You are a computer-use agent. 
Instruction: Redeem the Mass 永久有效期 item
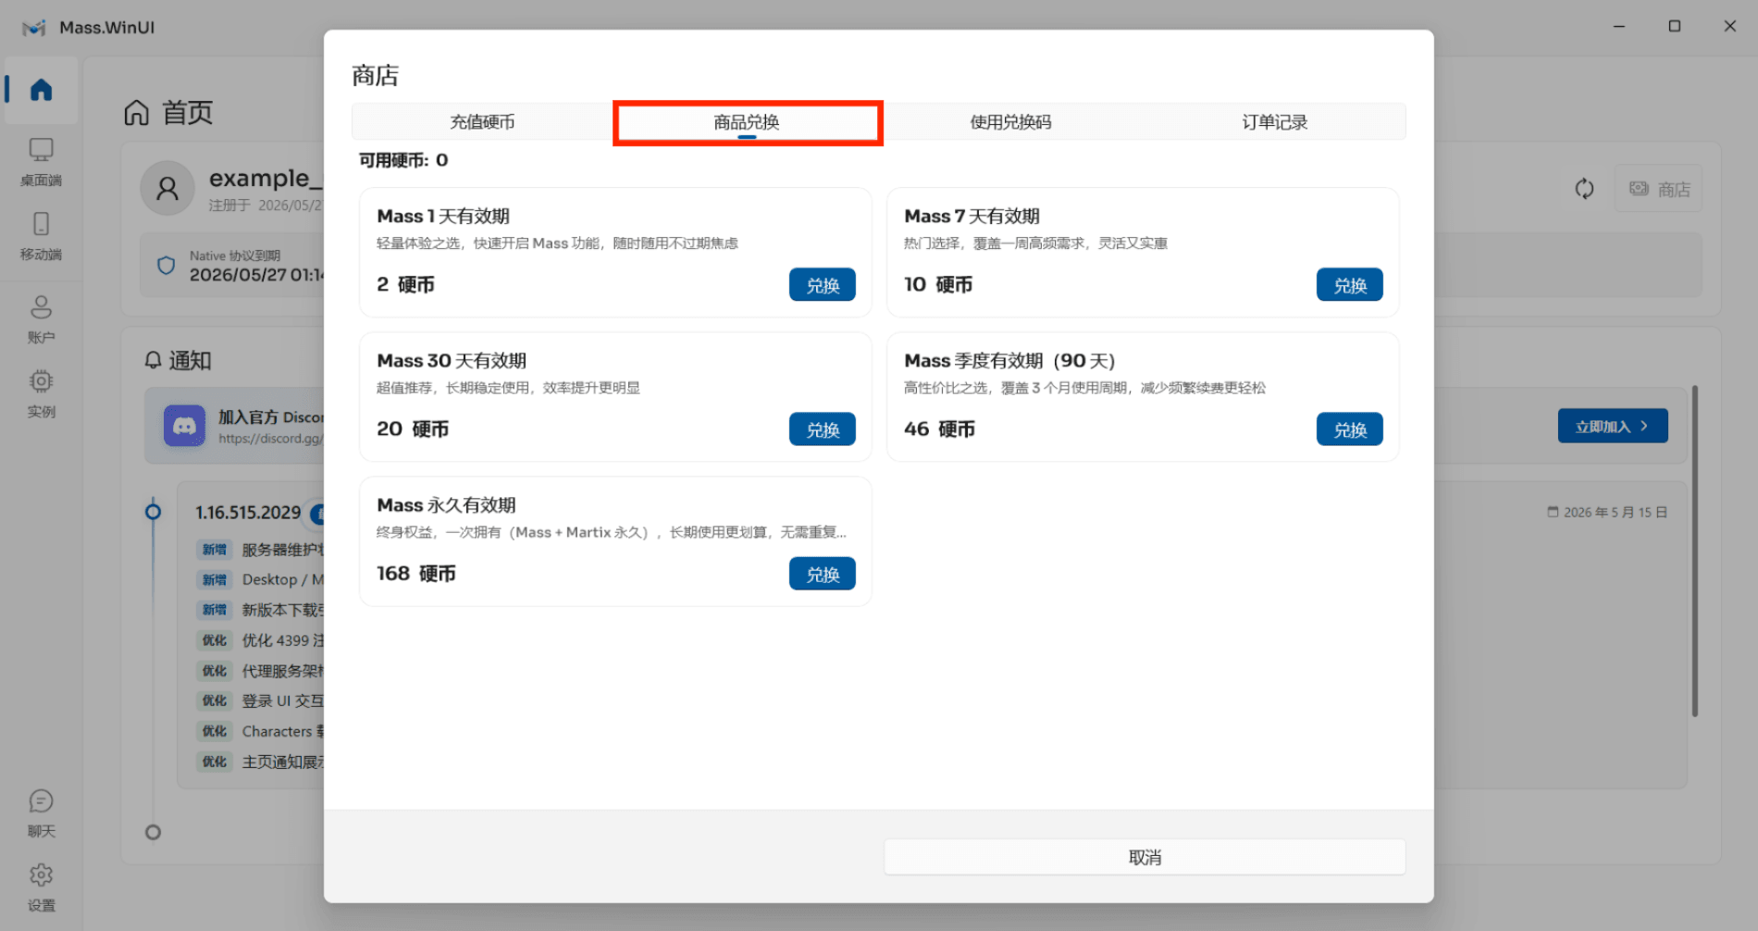823,574
